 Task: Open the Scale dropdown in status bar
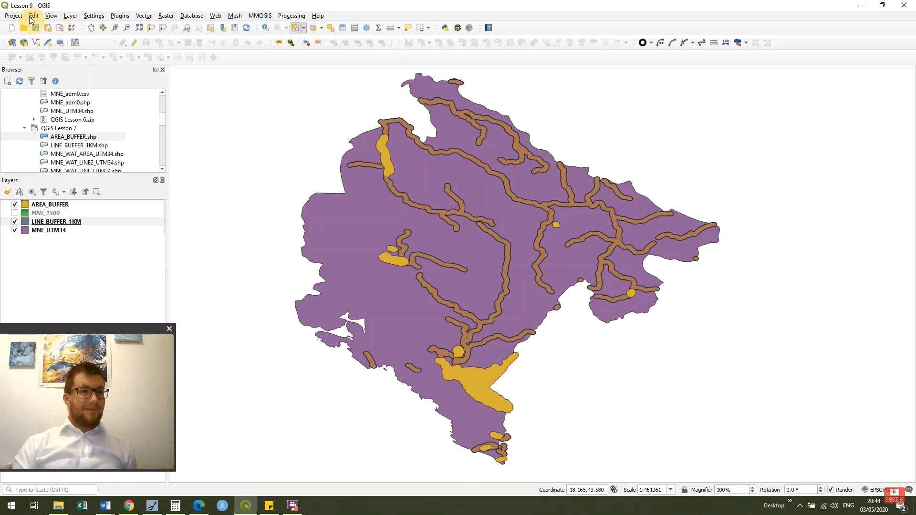coord(672,489)
